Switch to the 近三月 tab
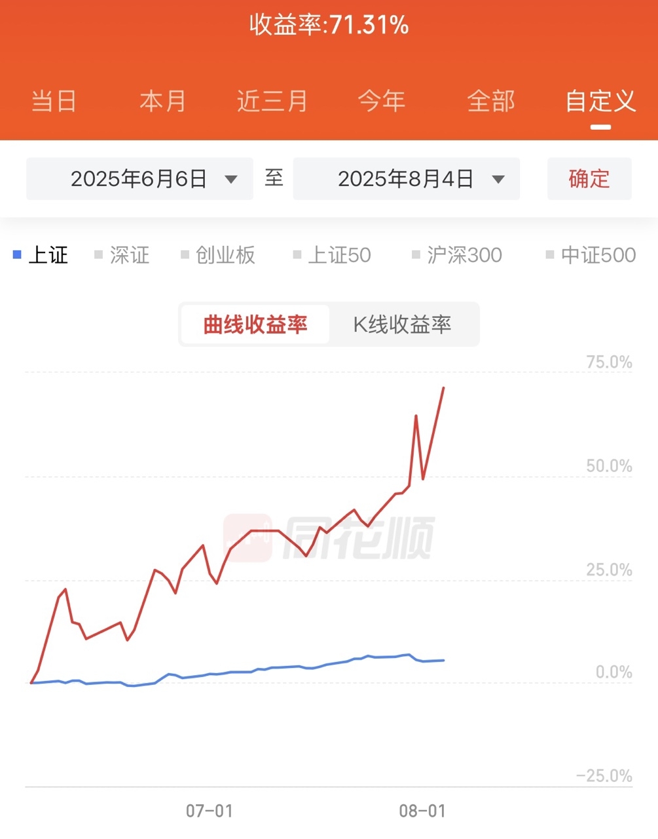Image resolution: width=658 pixels, height=839 pixels. point(272,102)
